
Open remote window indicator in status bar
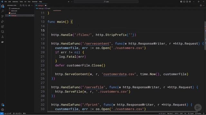pyautogui.click(x=2, y=114)
